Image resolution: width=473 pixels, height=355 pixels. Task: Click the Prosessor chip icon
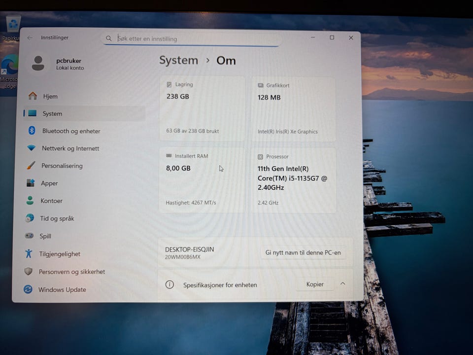[x=260, y=157]
